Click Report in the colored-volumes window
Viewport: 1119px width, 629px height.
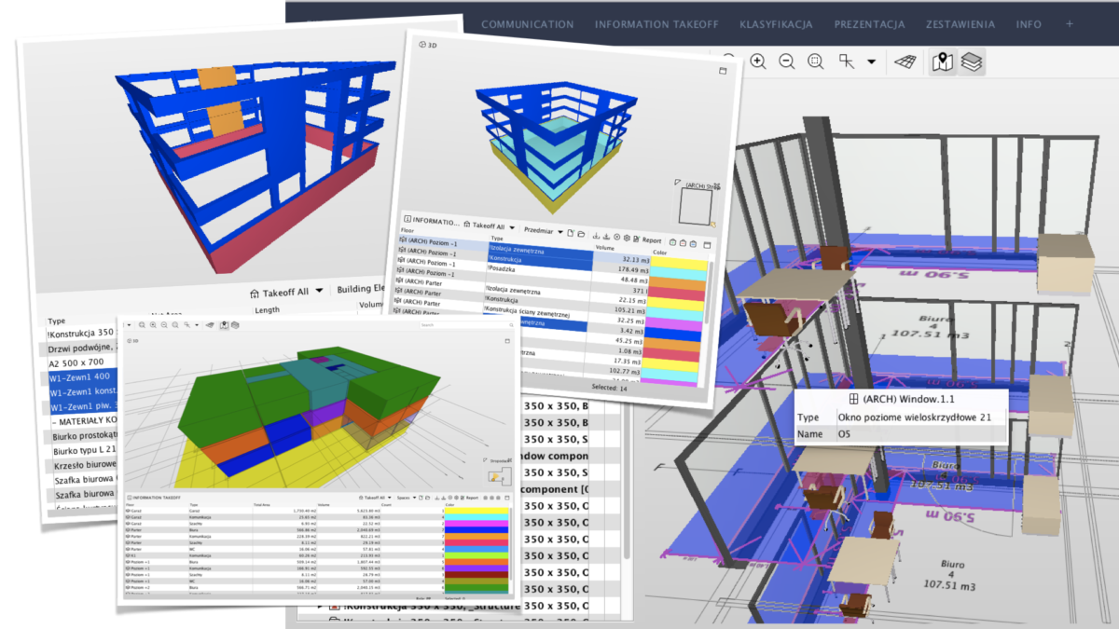[470, 498]
